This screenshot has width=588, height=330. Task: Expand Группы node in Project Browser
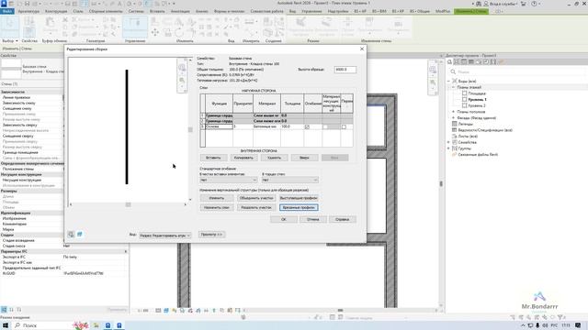click(x=449, y=148)
